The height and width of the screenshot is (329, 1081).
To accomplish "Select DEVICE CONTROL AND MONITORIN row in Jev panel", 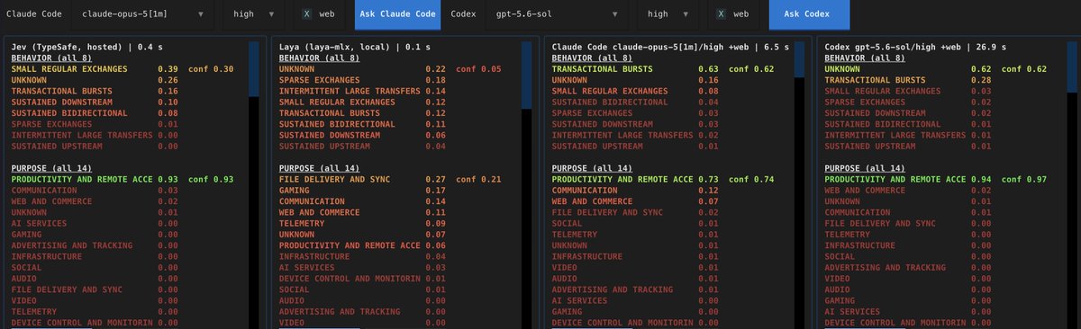I will click(95, 322).
